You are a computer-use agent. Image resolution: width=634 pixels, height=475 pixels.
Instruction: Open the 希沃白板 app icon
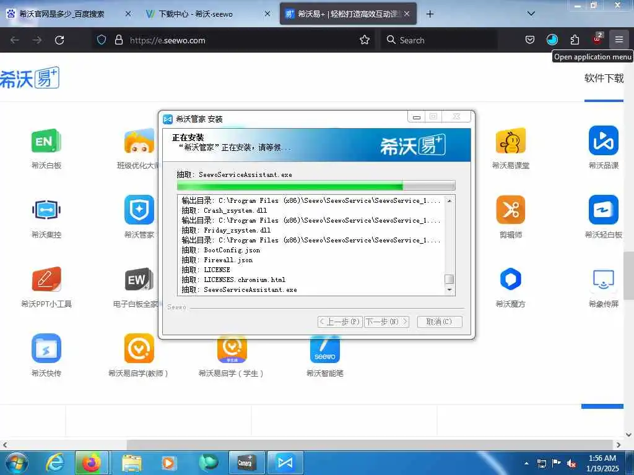coord(46,140)
